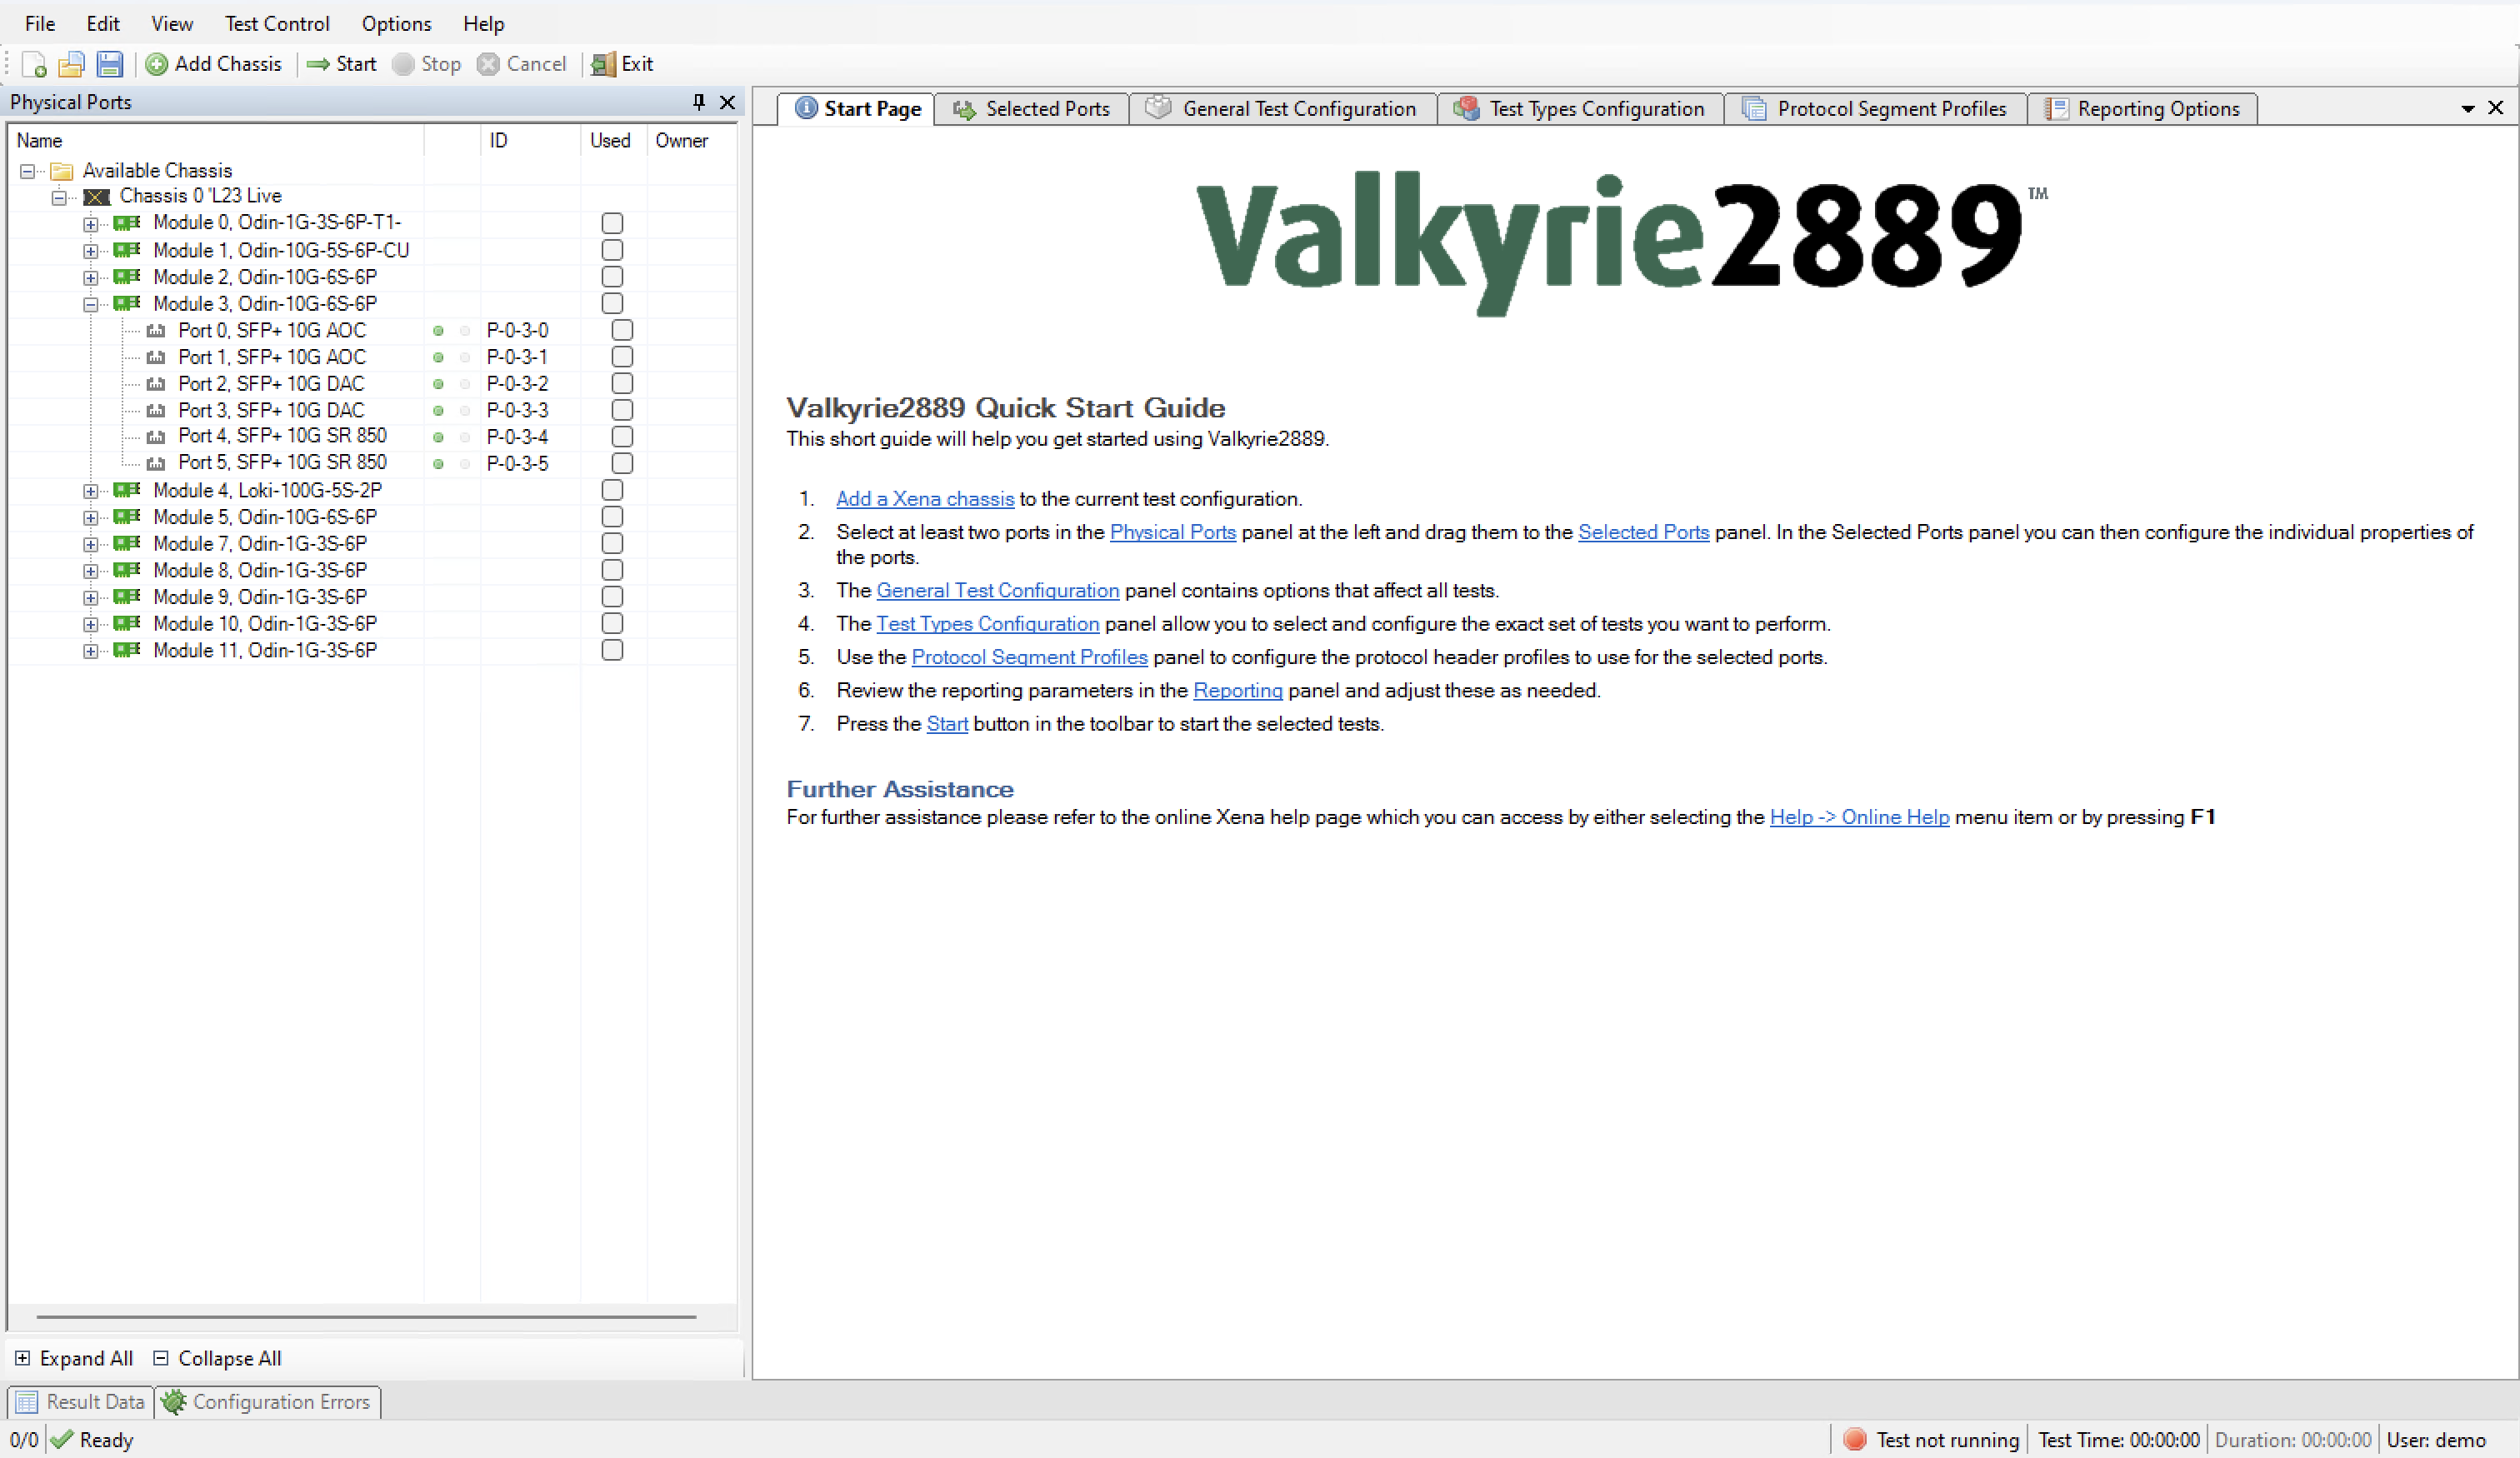Collapse the Available Chassis tree node
2520x1458 pixels.
click(27, 171)
